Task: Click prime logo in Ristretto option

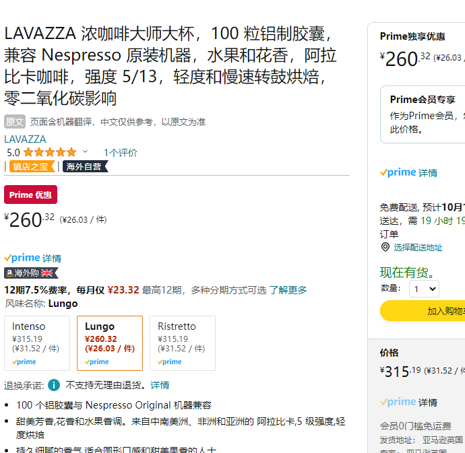Action: (170, 361)
